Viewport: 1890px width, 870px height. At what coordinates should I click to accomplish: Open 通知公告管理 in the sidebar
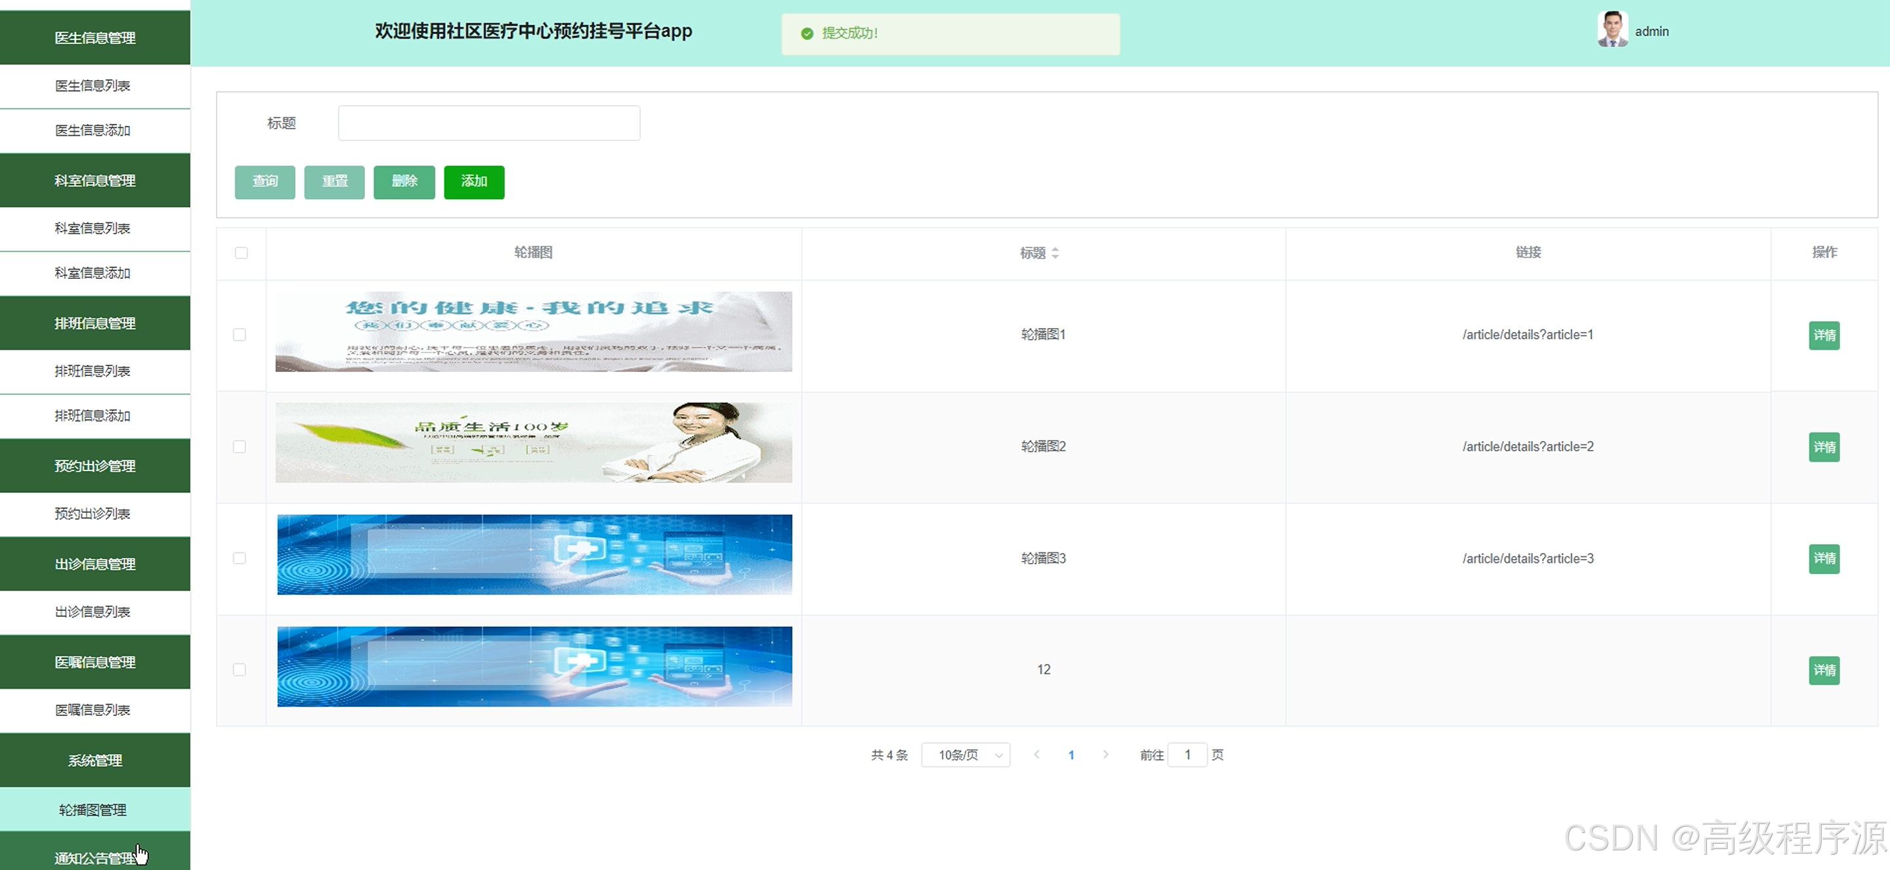point(95,857)
